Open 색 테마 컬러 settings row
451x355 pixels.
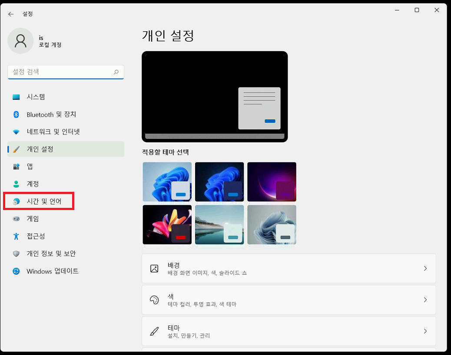[x=289, y=300]
